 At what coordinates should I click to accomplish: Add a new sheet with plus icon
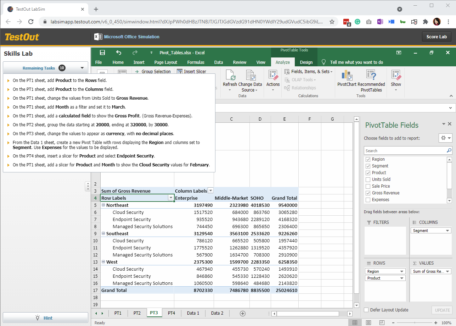(x=243, y=313)
